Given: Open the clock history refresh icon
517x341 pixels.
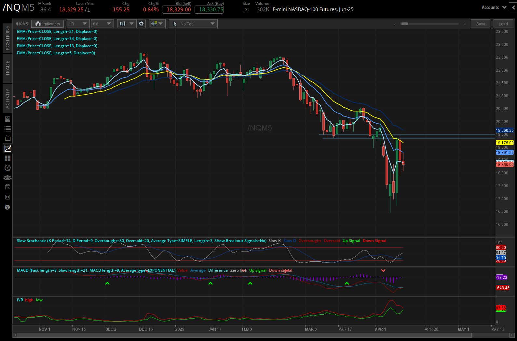Looking at the screenshot, I should [x=7, y=168].
